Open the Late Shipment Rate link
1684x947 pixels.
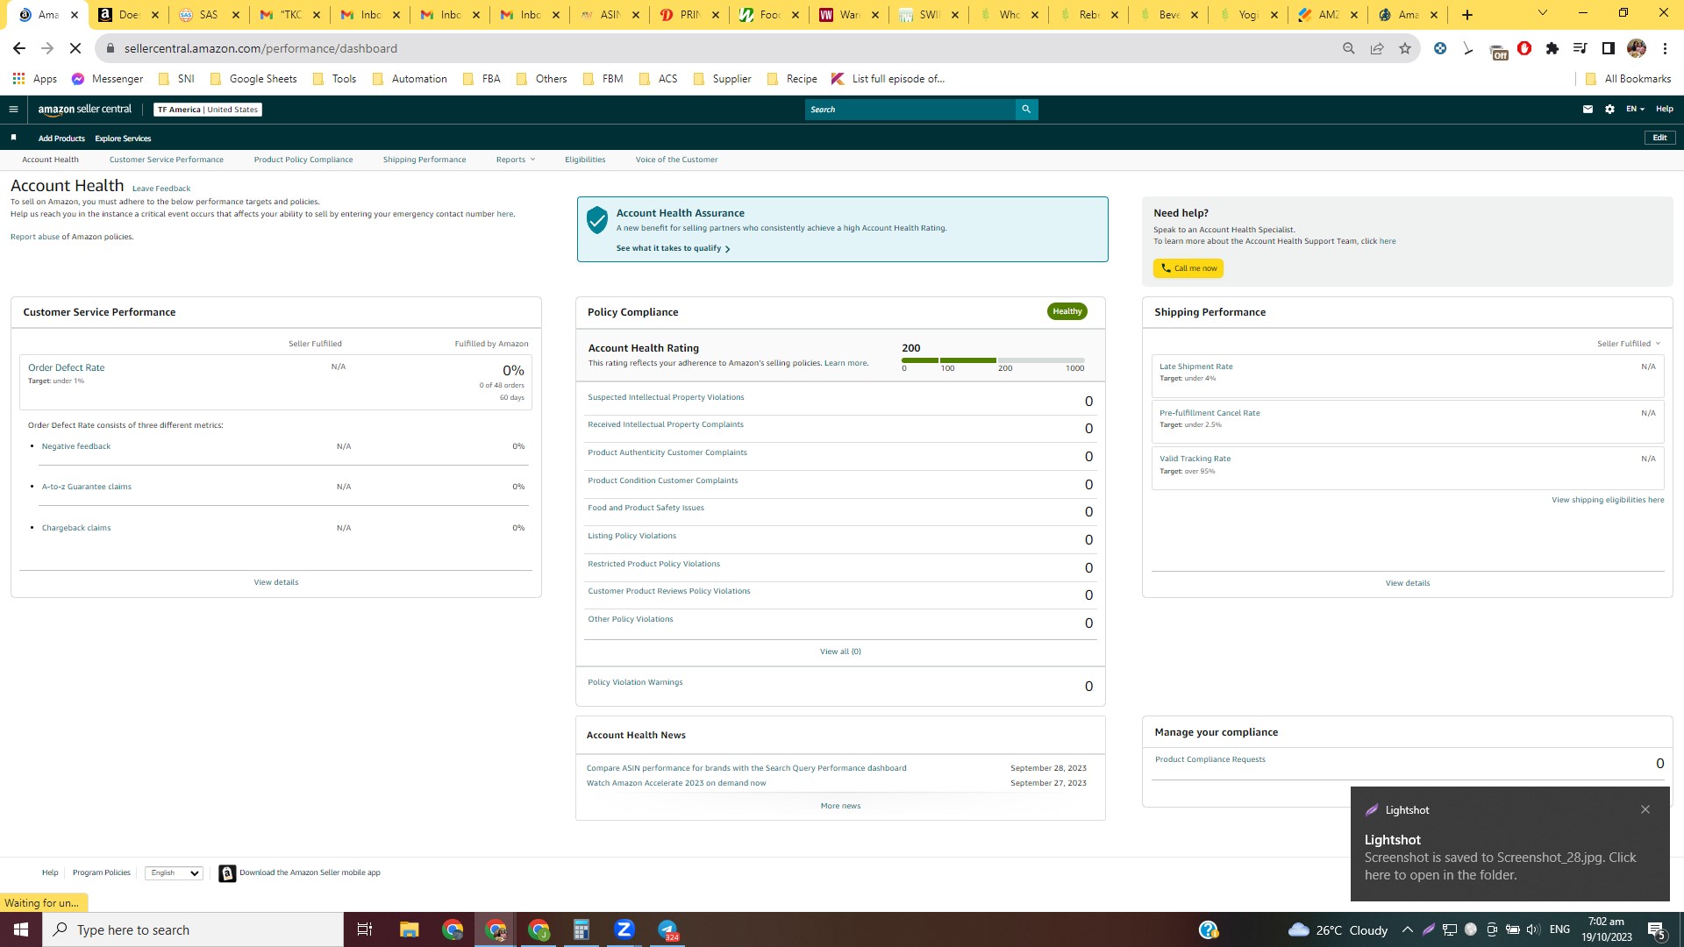[x=1195, y=367]
